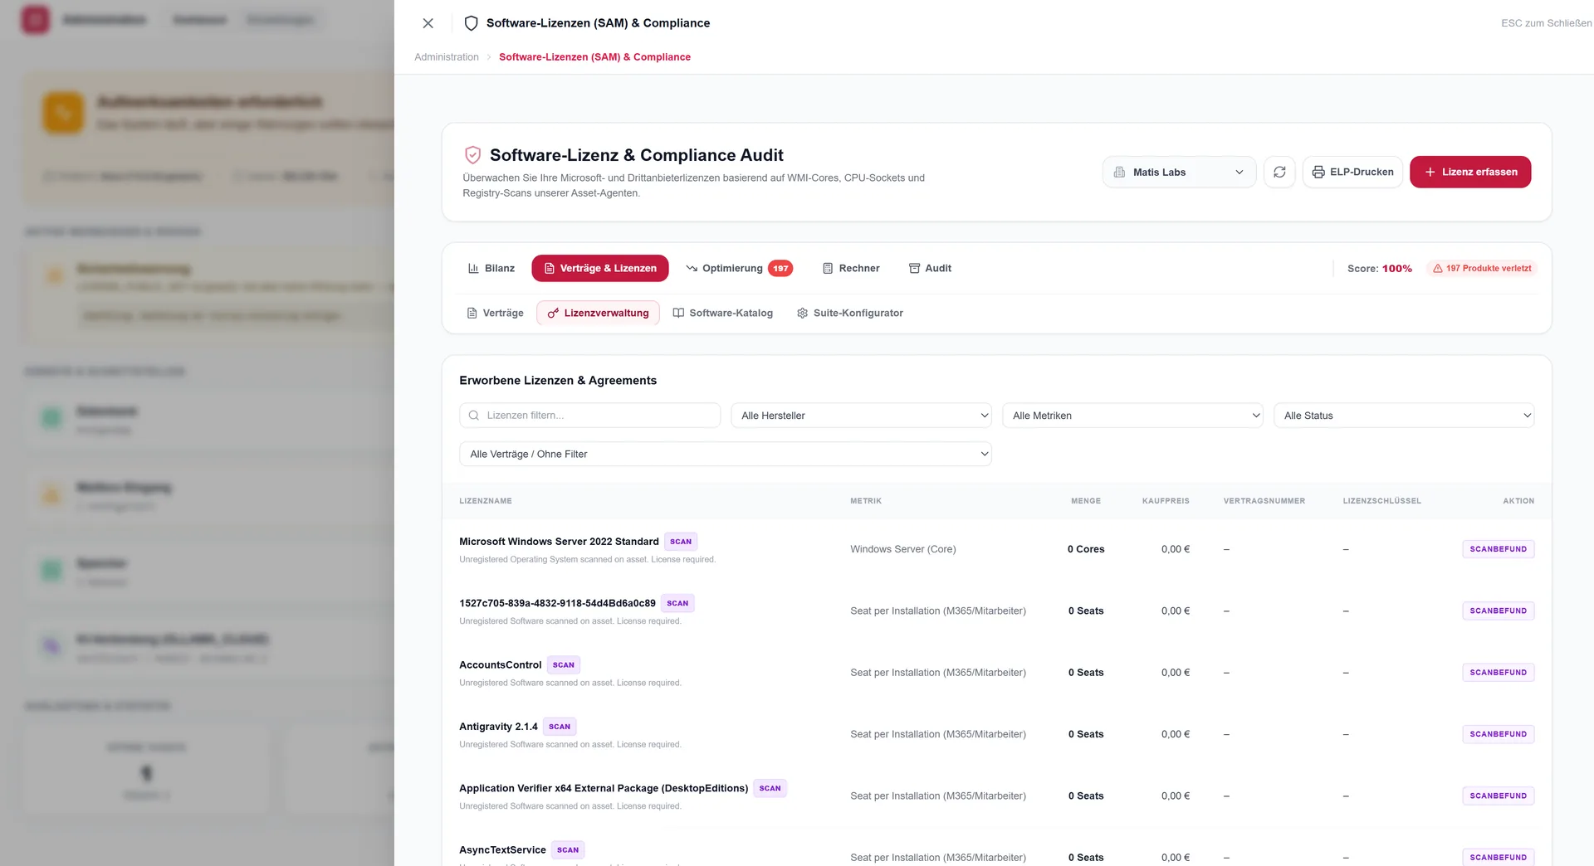The image size is (1594, 866).
Task: Open the Alle Status dropdown
Action: [1404, 416]
